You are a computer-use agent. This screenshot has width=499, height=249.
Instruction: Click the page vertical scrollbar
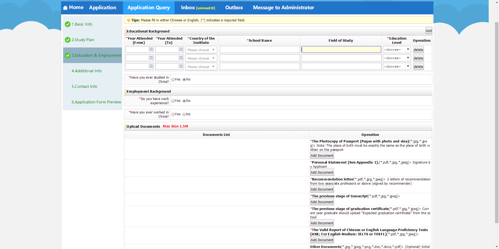pyautogui.click(x=497, y=123)
